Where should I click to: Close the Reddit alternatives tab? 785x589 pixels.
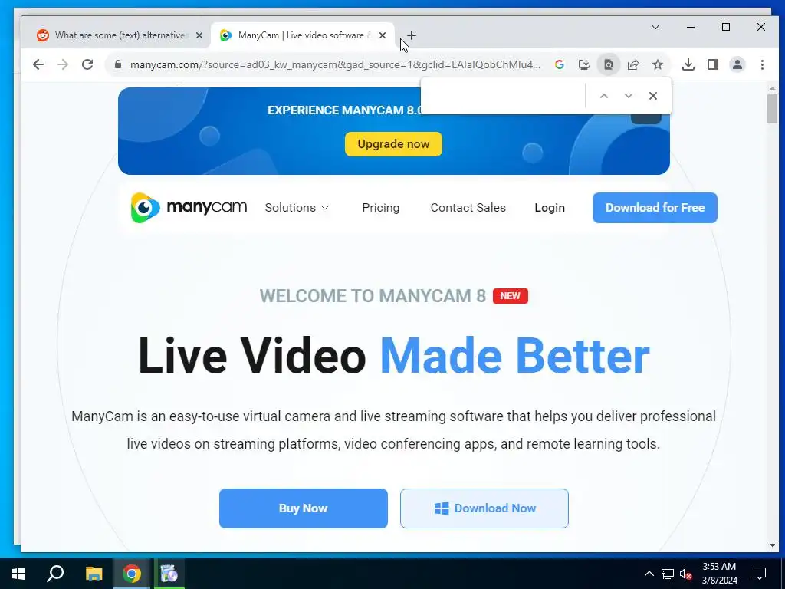199,35
